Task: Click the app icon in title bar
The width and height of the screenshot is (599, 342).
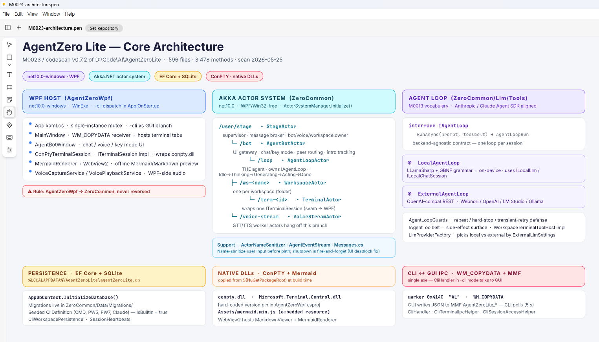Action: pos(4,5)
